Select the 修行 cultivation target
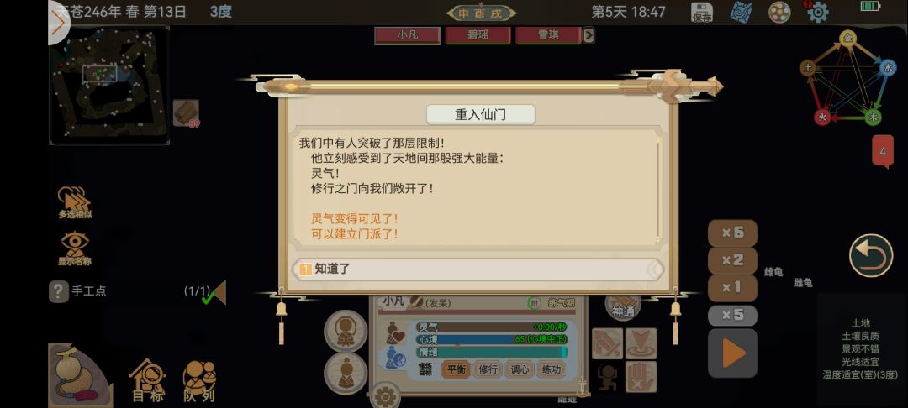The width and height of the screenshot is (908, 408). (x=488, y=369)
